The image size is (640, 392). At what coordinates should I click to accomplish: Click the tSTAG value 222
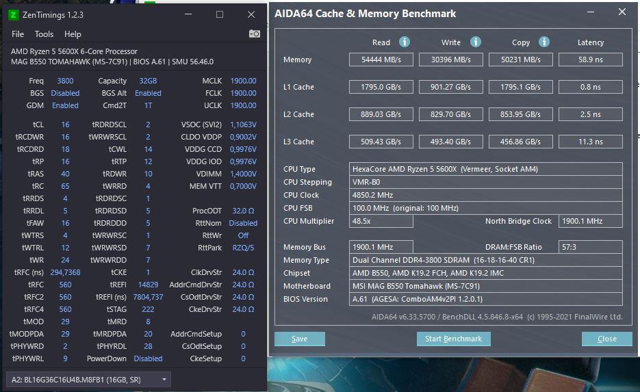click(148, 309)
